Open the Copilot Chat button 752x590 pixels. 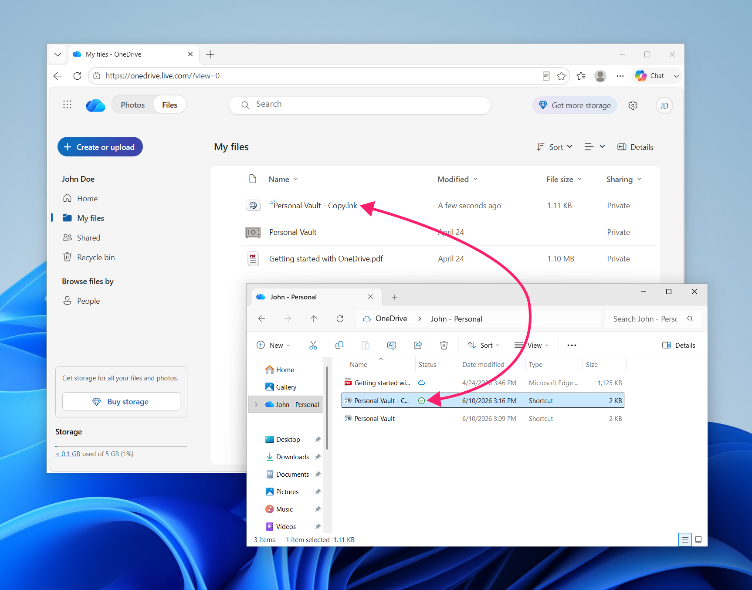pos(650,76)
